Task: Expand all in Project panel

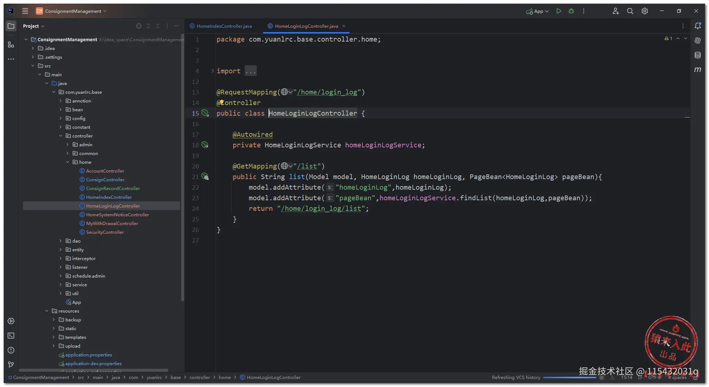Action: point(148,26)
